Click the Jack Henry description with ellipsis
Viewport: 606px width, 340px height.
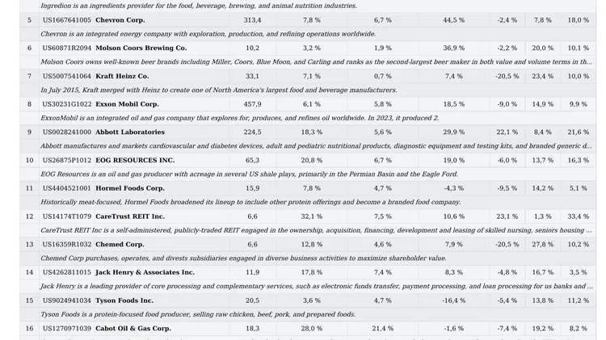tap(316, 287)
